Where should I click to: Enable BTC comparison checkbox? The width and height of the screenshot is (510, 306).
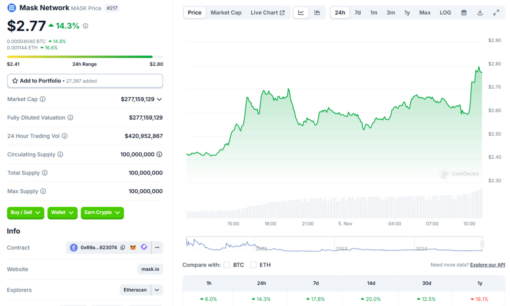point(227,265)
